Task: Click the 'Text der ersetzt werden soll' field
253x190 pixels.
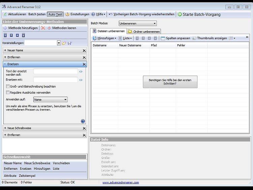Action: coord(55,71)
